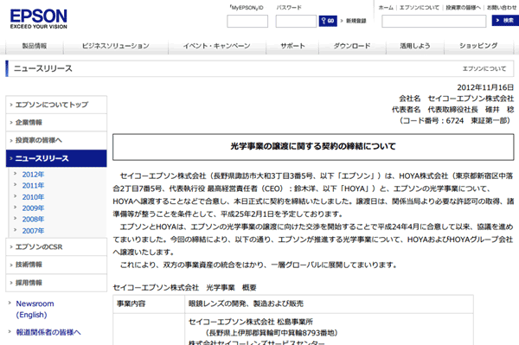Image resolution: width=519 pixels, height=345 pixels.
Task: Click the 眼鏡レンズの開発、製造および販売 cell
Action: point(329,304)
